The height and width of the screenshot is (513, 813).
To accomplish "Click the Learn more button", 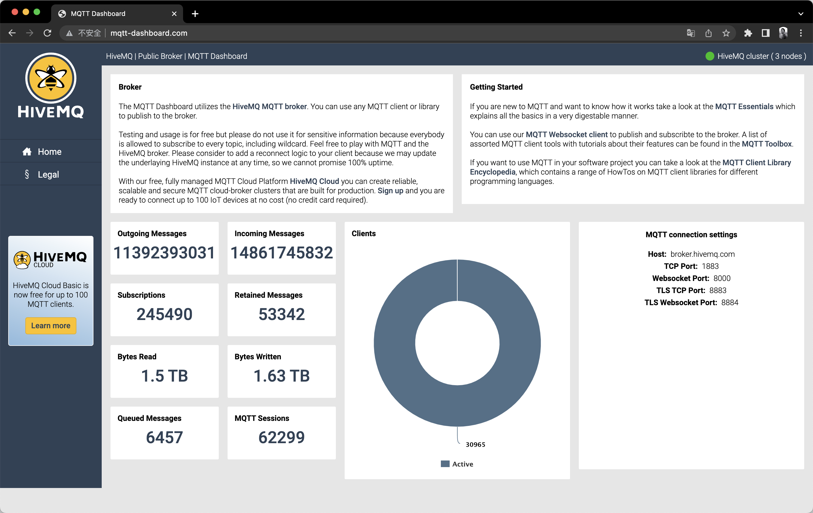I will tap(51, 326).
